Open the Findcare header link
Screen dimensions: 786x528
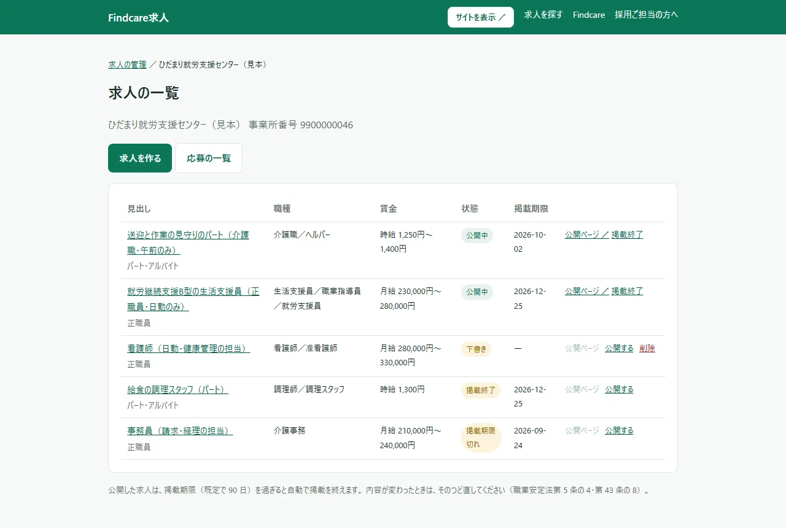589,15
